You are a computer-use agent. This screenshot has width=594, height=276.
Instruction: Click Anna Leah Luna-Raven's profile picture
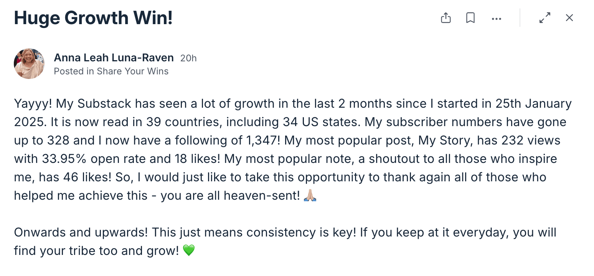tap(29, 64)
